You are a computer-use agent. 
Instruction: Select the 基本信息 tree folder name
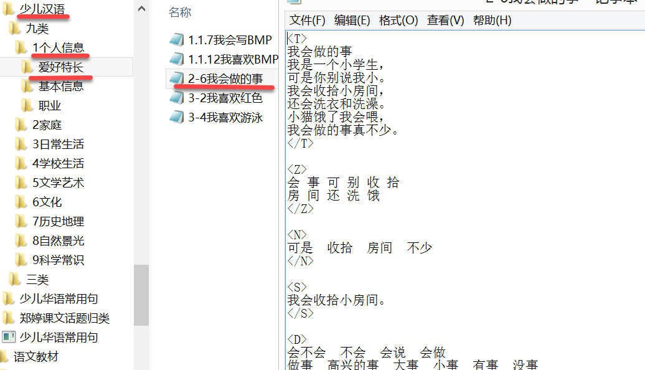click(x=61, y=86)
